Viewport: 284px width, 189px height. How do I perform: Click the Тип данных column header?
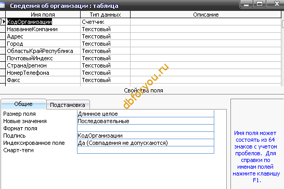coord(105,15)
